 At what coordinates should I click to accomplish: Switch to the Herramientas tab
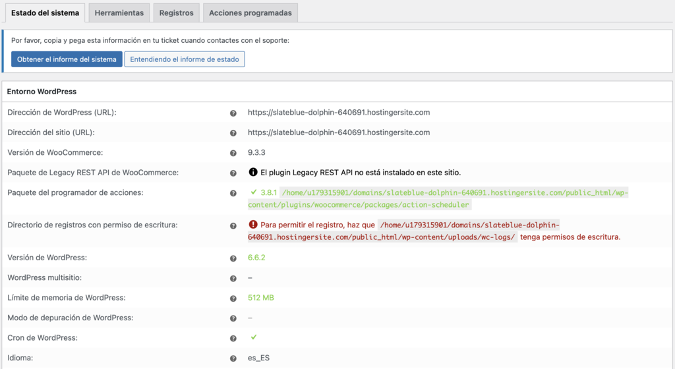119,13
